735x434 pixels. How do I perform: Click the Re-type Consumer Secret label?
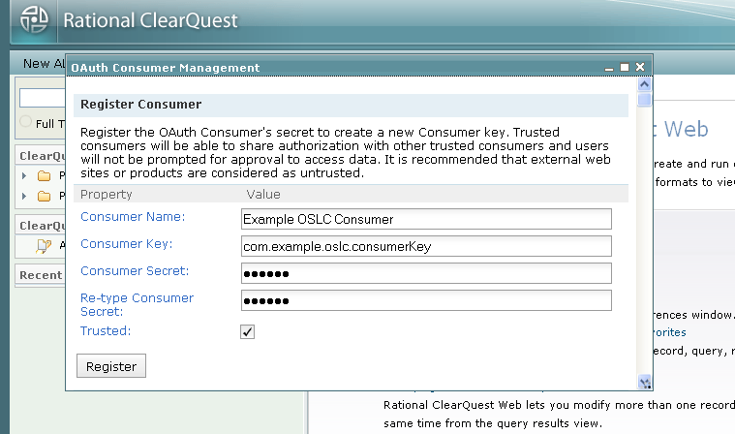(137, 304)
